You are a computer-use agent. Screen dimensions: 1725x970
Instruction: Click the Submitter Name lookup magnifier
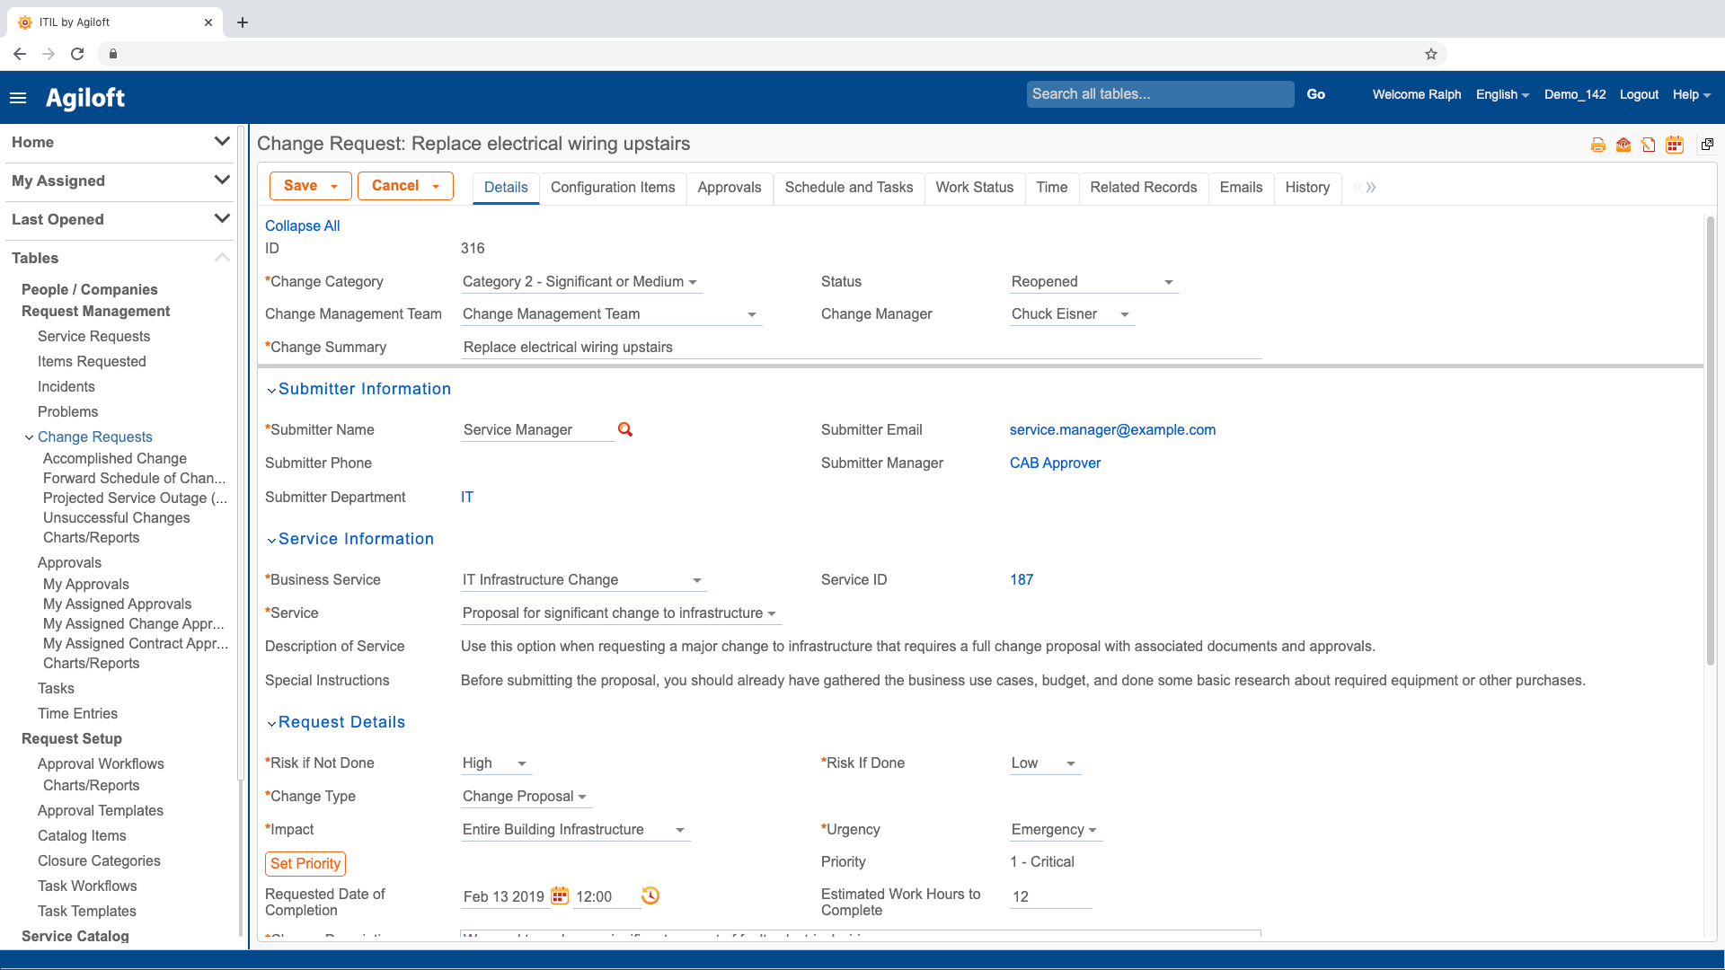(x=625, y=429)
